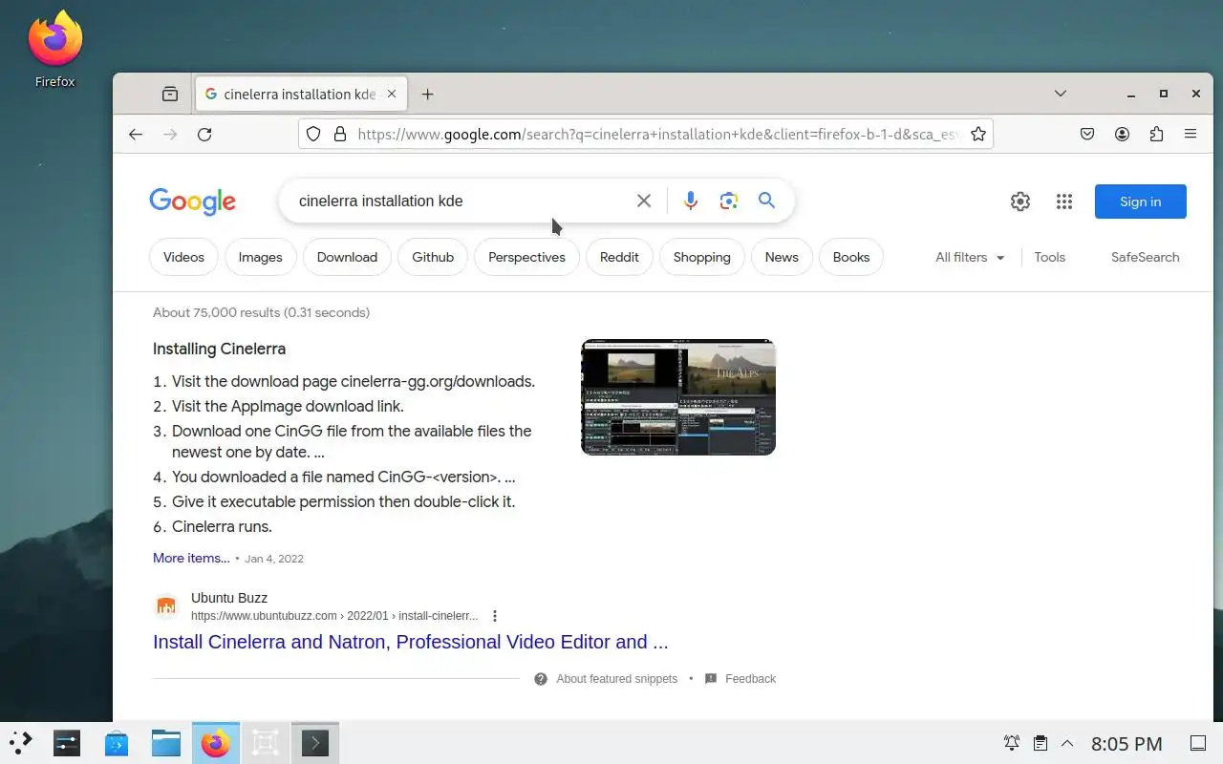Open the search Tools options
Viewport: 1223px width, 764px height.
coord(1049,257)
